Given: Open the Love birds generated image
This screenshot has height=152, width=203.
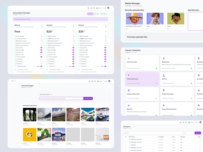Looking at the screenshot, I should click(44, 134).
